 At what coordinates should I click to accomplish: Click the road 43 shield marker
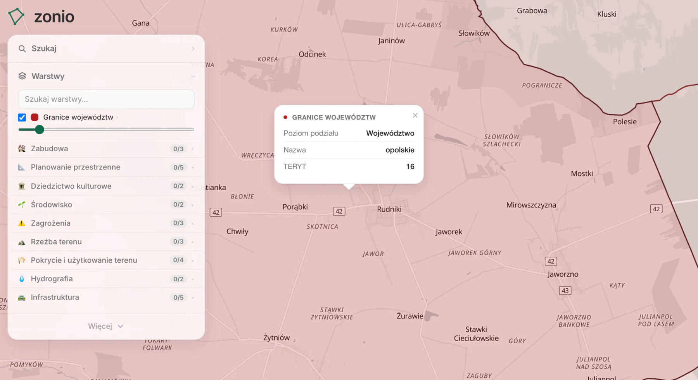pos(565,291)
